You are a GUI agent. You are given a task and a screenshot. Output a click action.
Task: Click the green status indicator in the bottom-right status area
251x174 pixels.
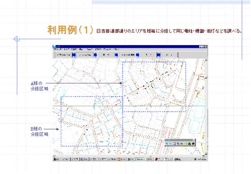pyautogui.click(x=195, y=159)
